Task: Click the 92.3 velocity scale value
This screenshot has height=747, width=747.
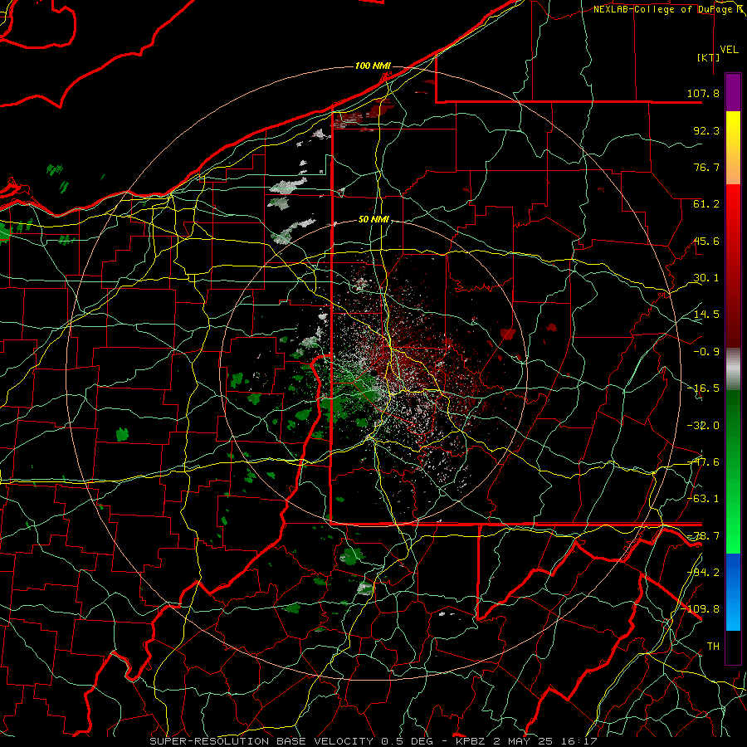Action: 706,130
